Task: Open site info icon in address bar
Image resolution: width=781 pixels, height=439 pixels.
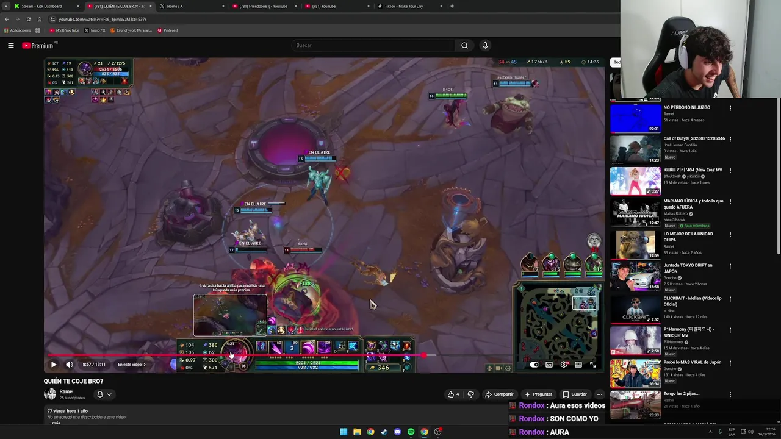Action: tap(52, 19)
